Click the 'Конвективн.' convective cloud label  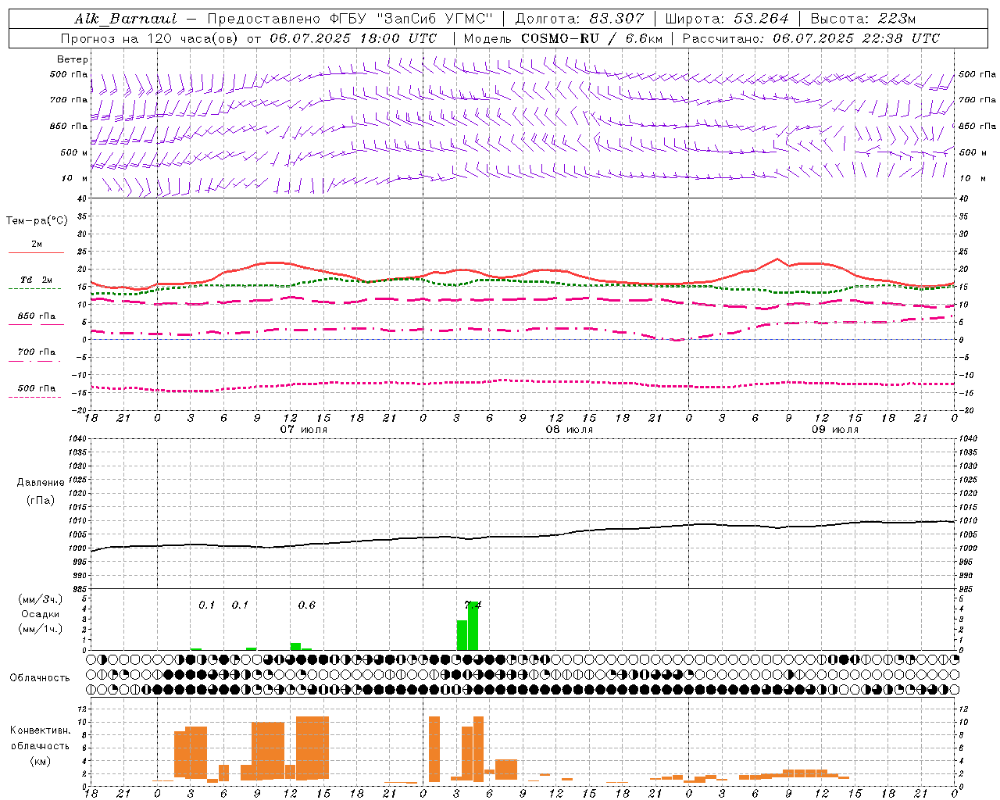(40, 731)
